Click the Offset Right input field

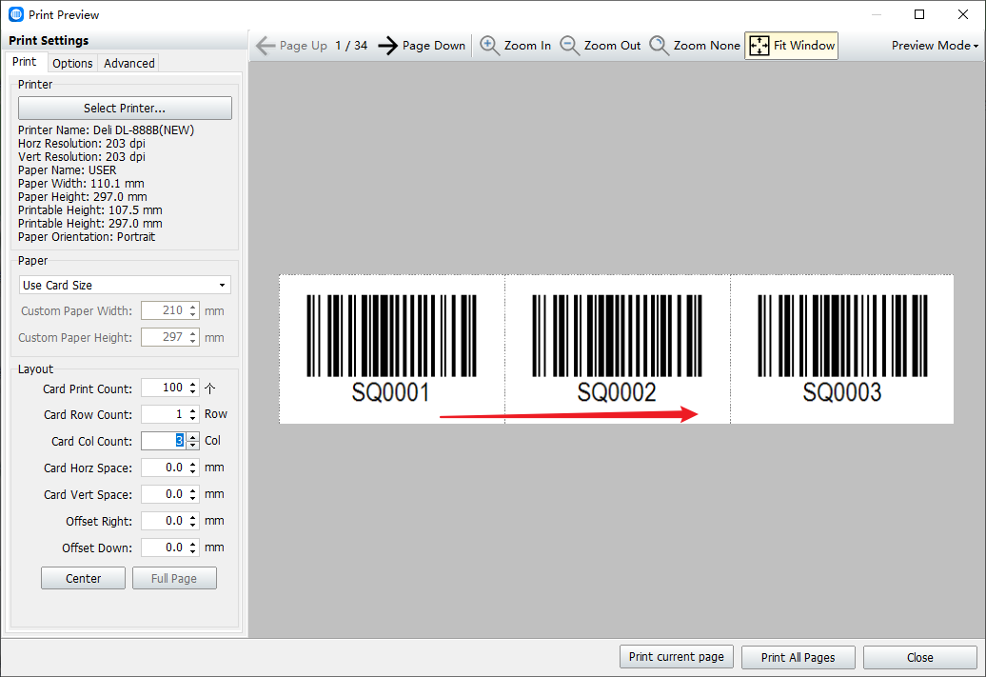pyautogui.click(x=164, y=521)
